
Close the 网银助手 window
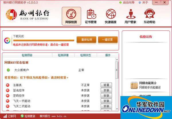pyautogui.click(x=165, y=2)
